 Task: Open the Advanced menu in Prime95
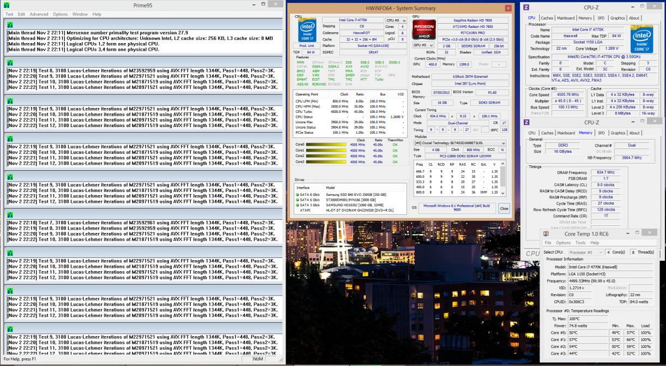(x=39, y=14)
